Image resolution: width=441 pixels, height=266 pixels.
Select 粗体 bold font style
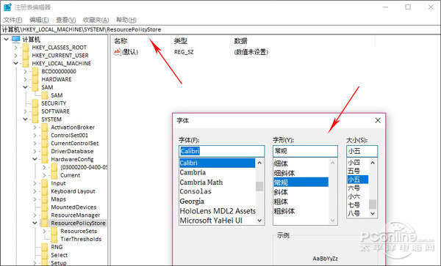281,202
